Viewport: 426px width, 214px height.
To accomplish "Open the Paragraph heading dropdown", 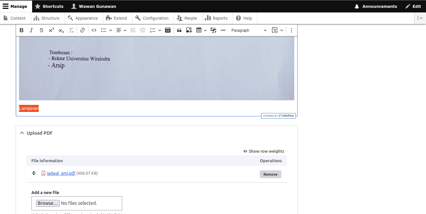I will point(249,30).
